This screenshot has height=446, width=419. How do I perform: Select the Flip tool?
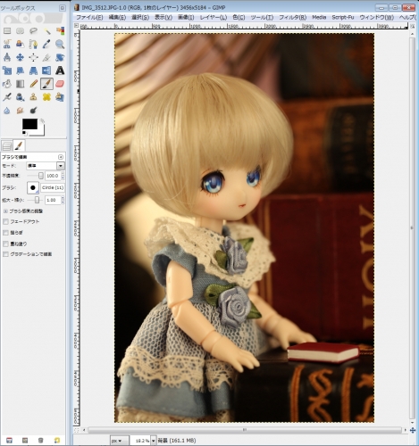click(46, 70)
